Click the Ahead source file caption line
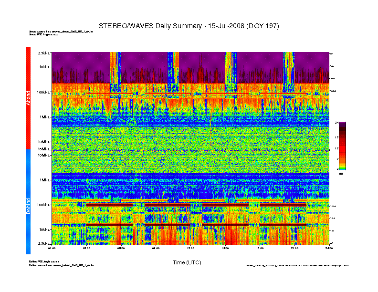Viewport: 378px width, 292px height. pyautogui.click(x=61, y=31)
